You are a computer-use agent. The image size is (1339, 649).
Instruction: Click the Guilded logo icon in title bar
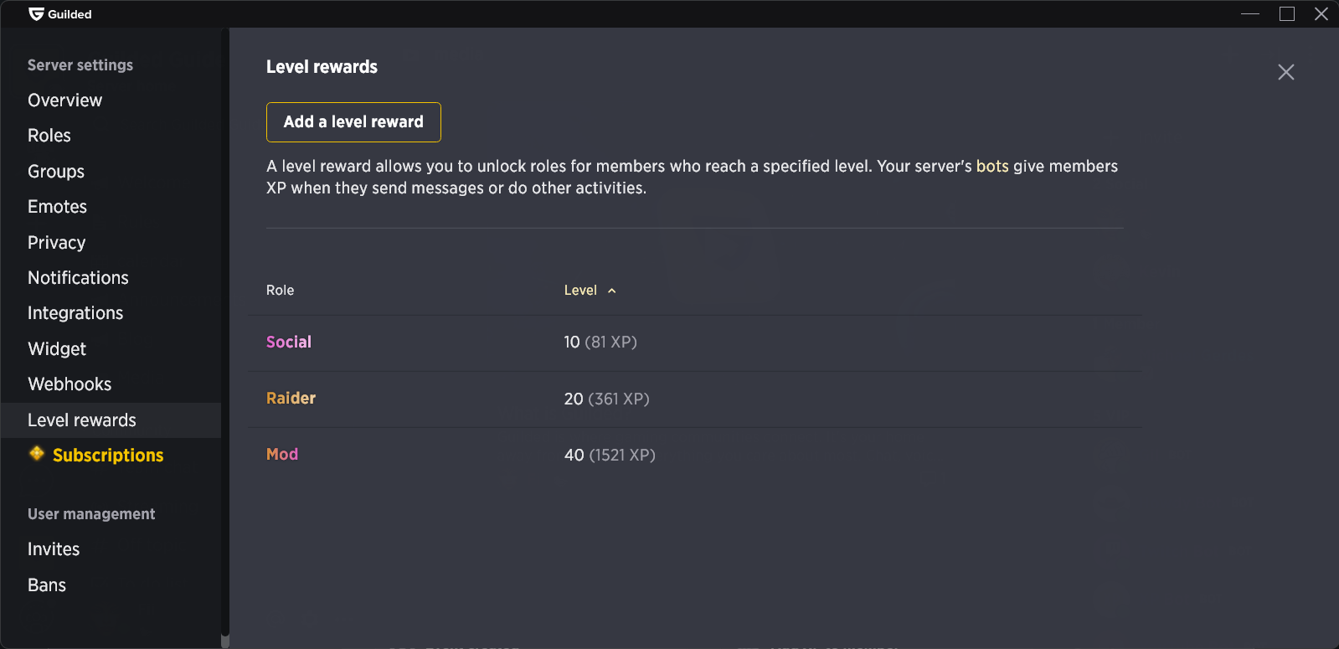click(x=36, y=14)
